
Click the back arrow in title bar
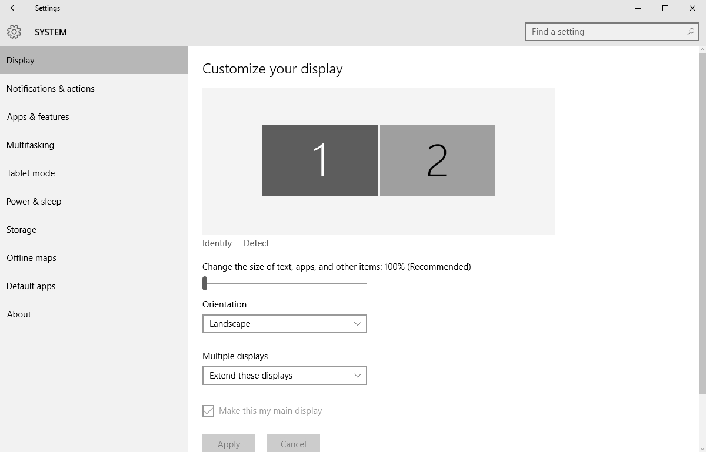coord(14,8)
